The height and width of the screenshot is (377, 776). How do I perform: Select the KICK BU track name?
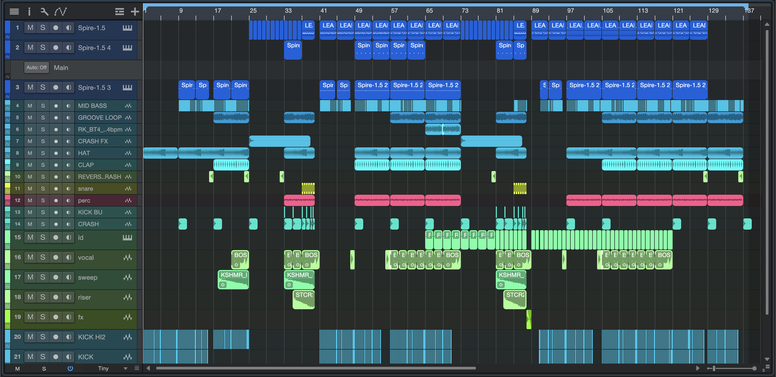[90, 212]
